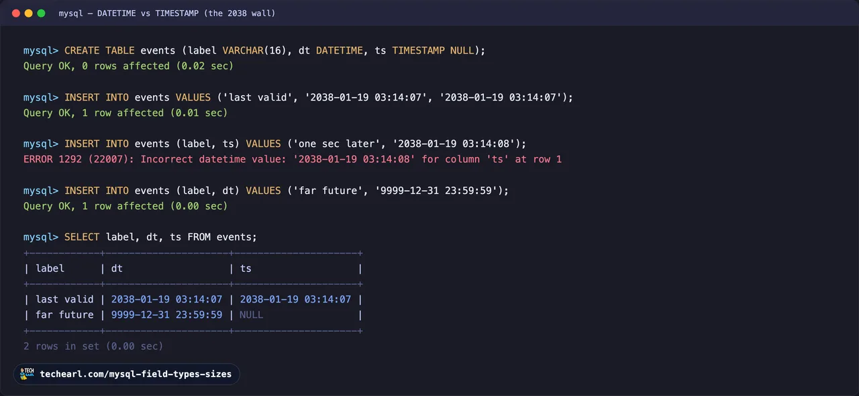Click the red close window button

(16, 13)
